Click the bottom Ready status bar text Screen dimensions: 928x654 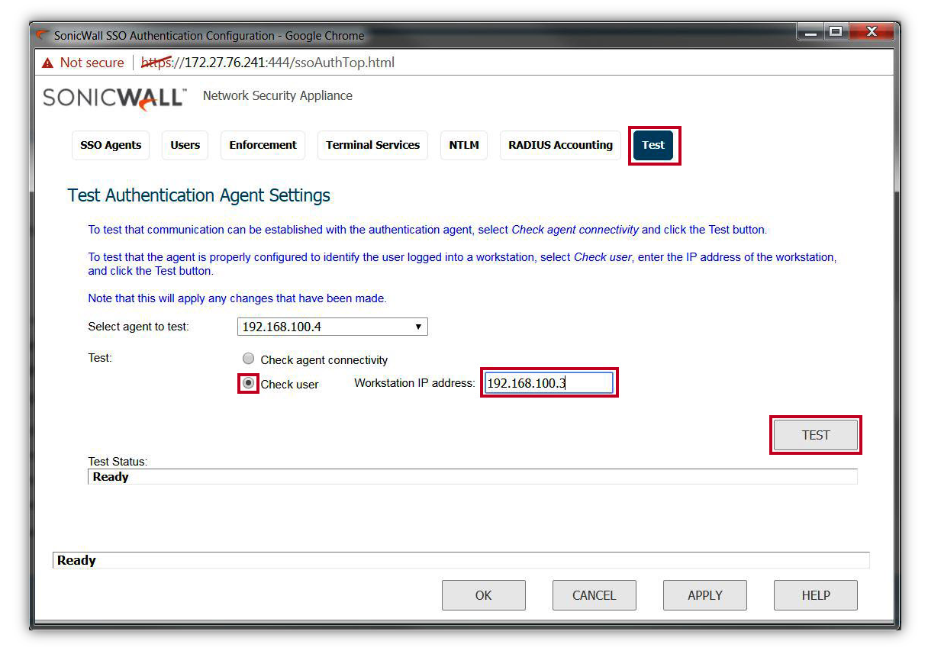tap(76, 560)
